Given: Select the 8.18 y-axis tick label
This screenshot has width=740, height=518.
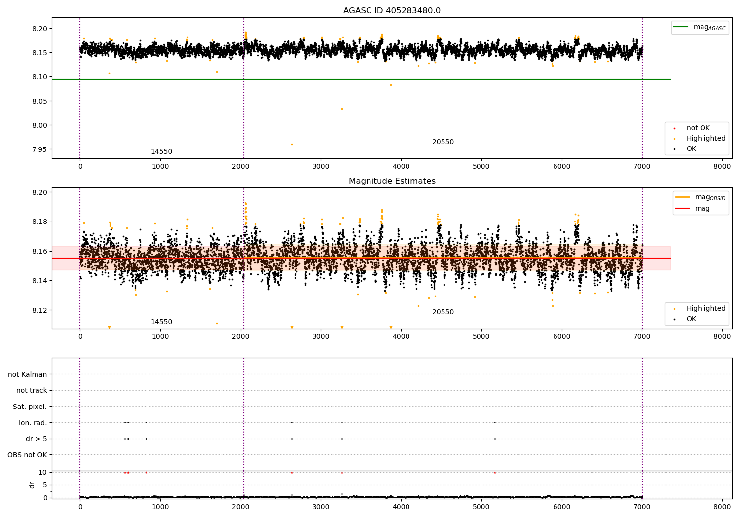Looking at the screenshot, I should [x=38, y=222].
